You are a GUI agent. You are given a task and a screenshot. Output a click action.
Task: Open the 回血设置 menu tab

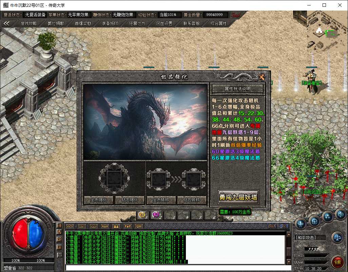(164, 23)
